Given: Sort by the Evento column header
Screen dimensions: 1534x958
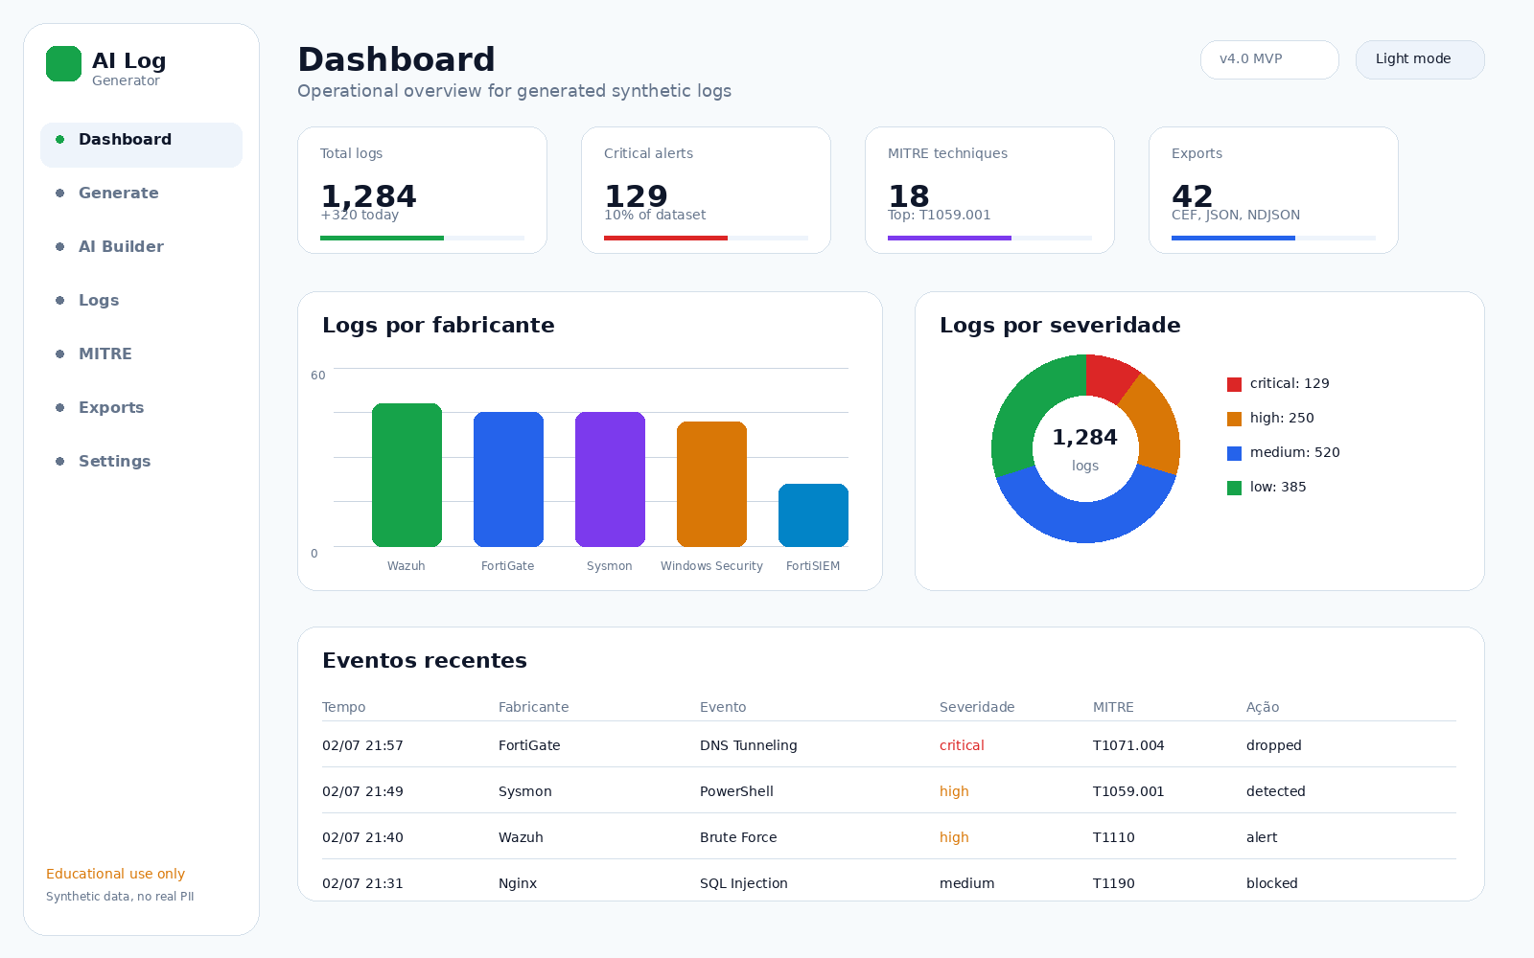Looking at the screenshot, I should pyautogui.click(x=723, y=707).
